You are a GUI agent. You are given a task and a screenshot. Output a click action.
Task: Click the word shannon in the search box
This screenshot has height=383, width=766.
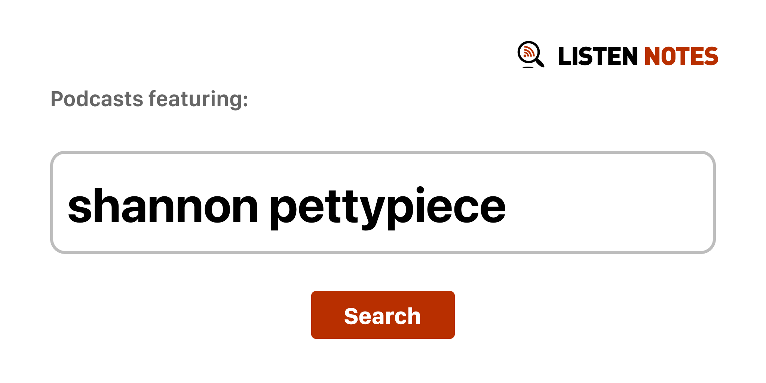[163, 206]
